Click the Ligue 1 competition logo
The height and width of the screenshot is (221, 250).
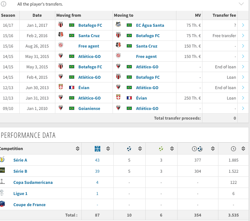click(x=2, y=192)
